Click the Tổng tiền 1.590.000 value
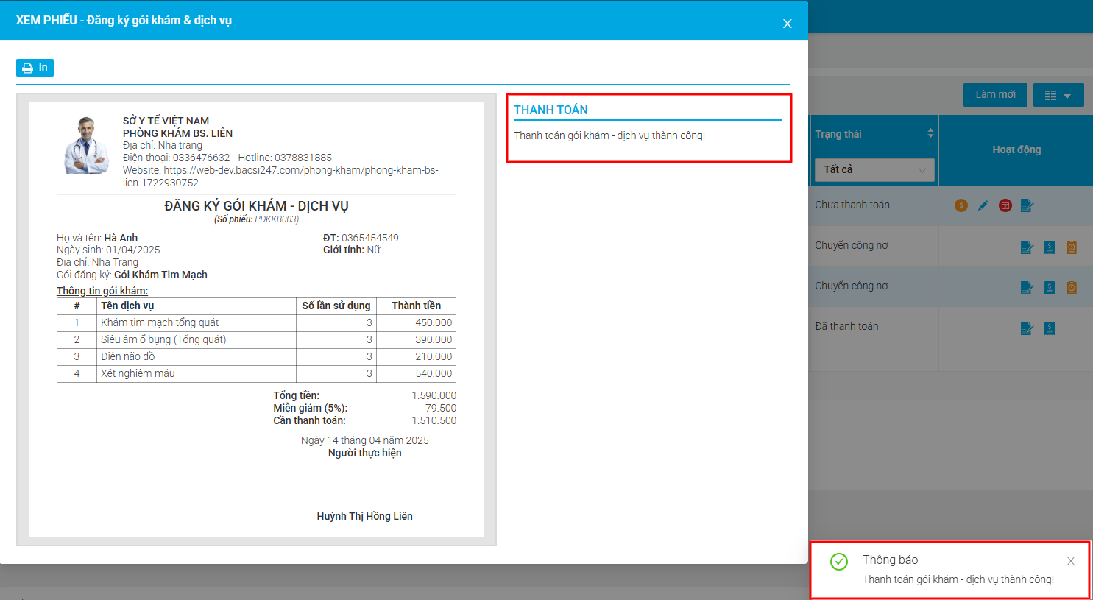The width and height of the screenshot is (1093, 600). 434,395
